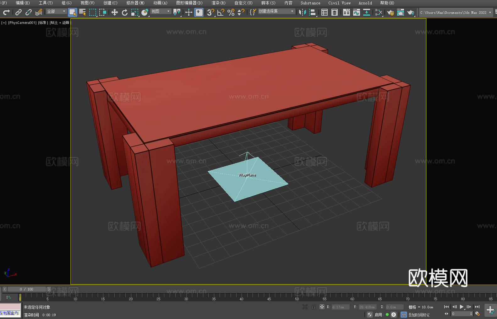Open the 修改器(M) menu
The image size is (497, 319).
[x=135, y=3]
